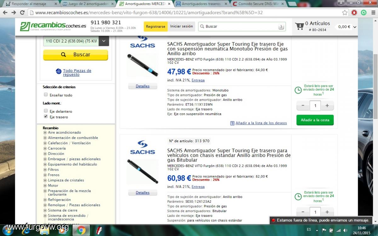Show hidden system tray icons

[318, 230]
